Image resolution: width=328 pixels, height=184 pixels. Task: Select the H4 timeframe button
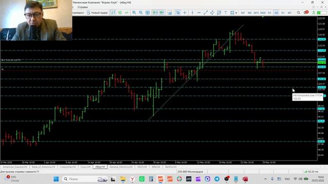(276, 13)
